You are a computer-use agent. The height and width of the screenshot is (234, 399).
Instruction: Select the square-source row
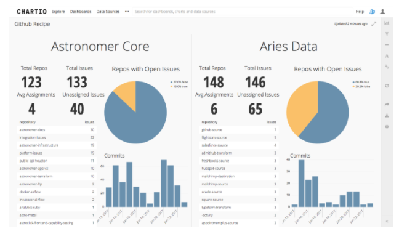coord(239,200)
